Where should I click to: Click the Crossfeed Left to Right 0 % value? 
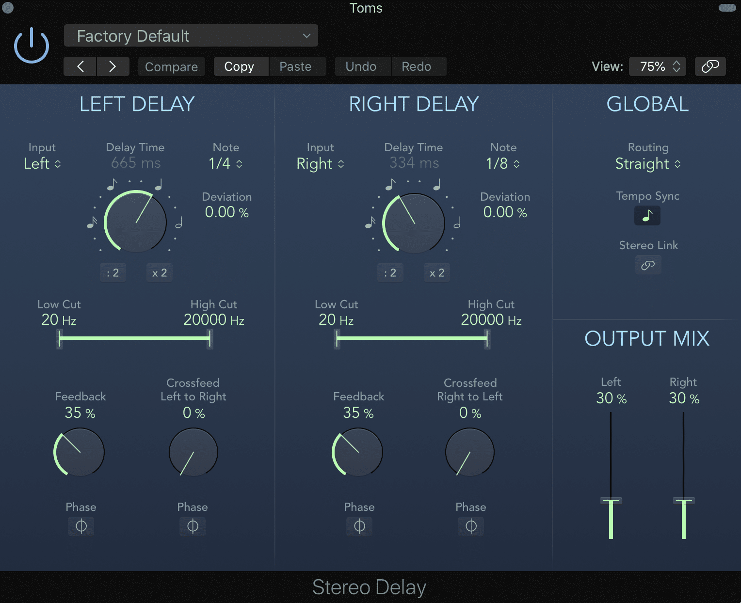click(193, 413)
